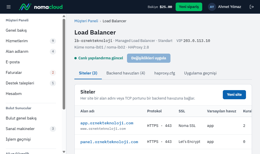Open the hamburger navigation menu
This screenshot has height=154, width=260.
(x=9, y=7)
